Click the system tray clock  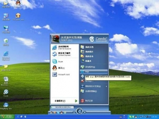(155, 117)
